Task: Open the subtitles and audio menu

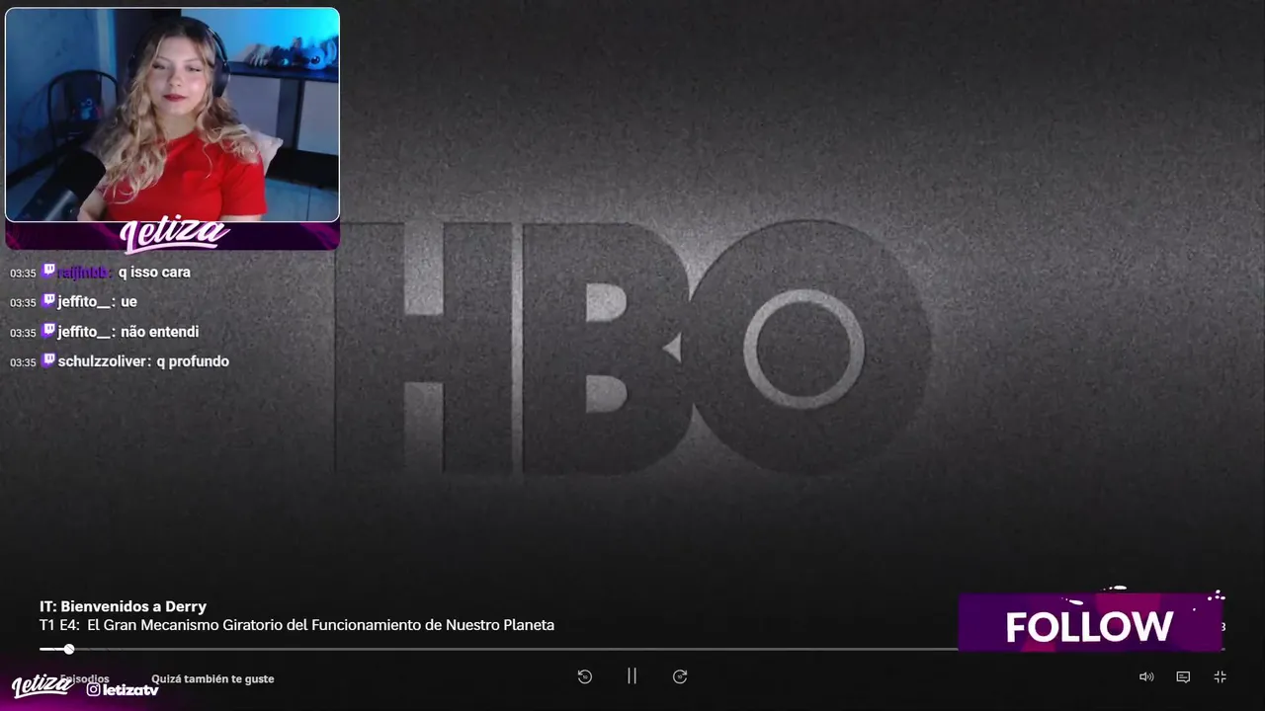Action: tap(1183, 676)
